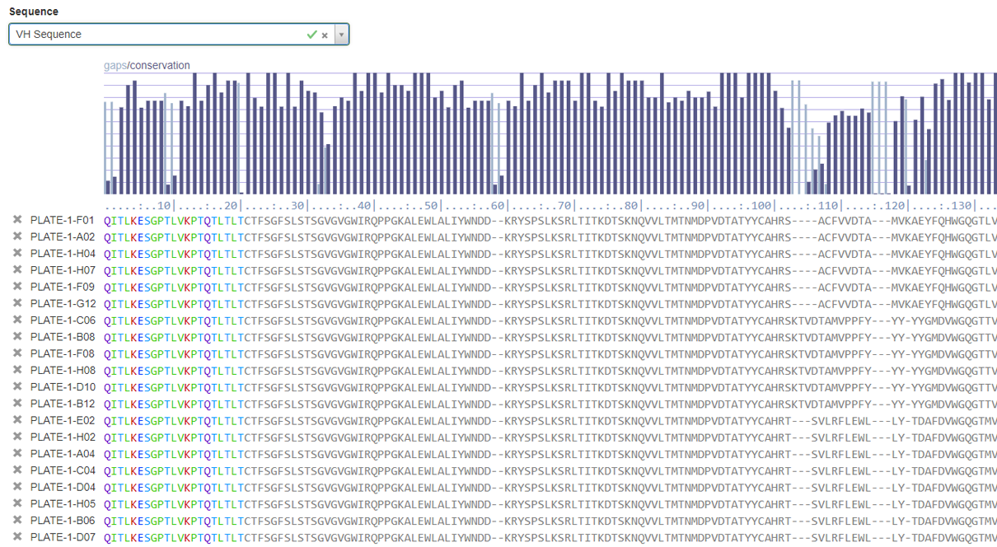Delete the PLATE-1-C06 sequence row

[x=17, y=320]
